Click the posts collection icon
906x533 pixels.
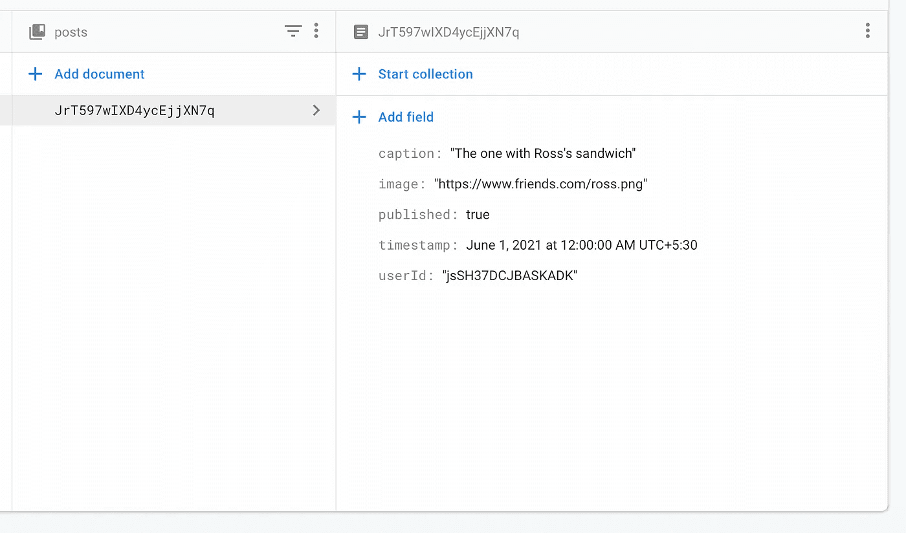coord(37,32)
